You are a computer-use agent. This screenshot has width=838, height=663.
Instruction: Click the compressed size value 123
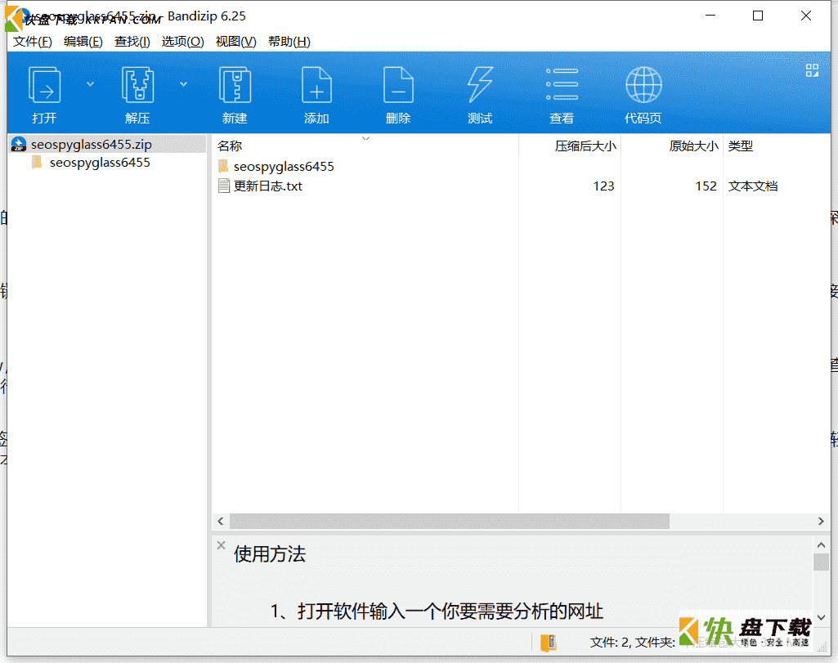point(603,186)
